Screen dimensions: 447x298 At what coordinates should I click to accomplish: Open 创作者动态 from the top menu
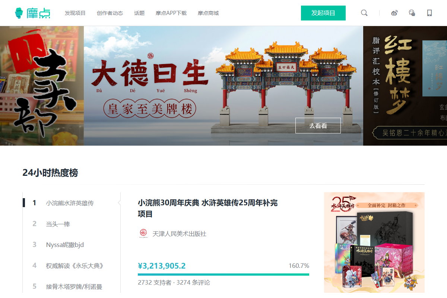pyautogui.click(x=110, y=13)
